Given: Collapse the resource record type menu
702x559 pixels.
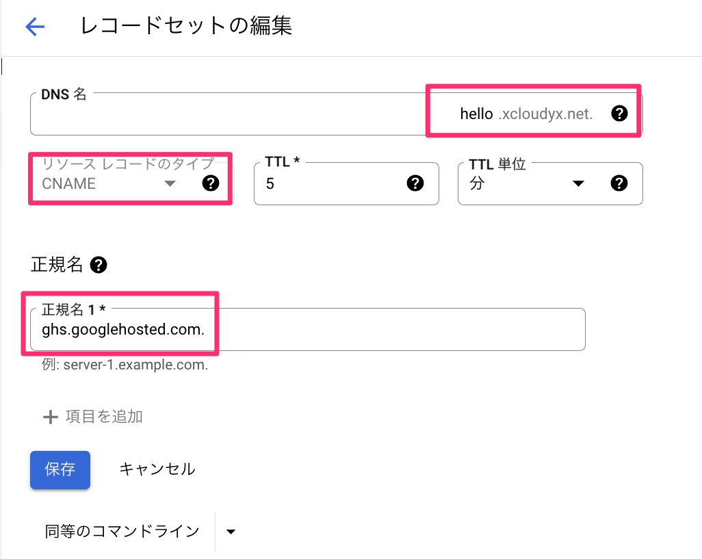Looking at the screenshot, I should [x=170, y=183].
